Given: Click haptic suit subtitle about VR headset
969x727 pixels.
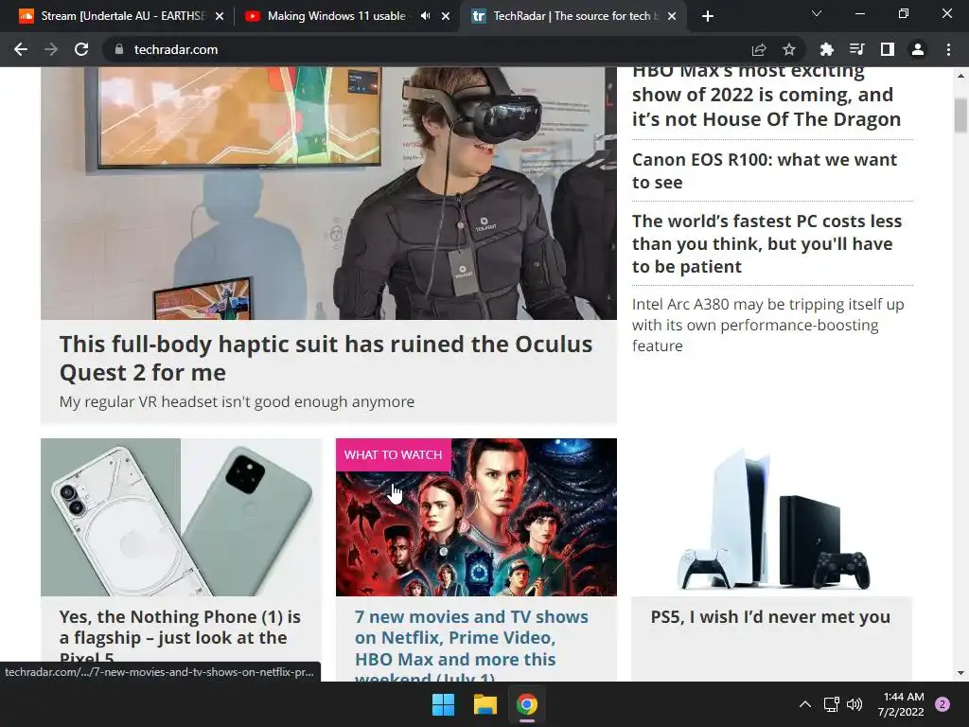Looking at the screenshot, I should point(237,401).
